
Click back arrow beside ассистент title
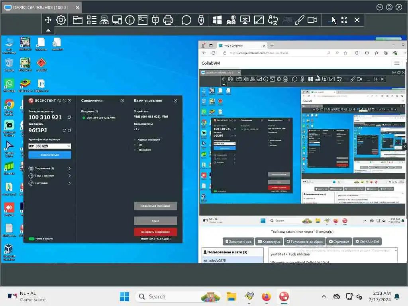pos(59,100)
